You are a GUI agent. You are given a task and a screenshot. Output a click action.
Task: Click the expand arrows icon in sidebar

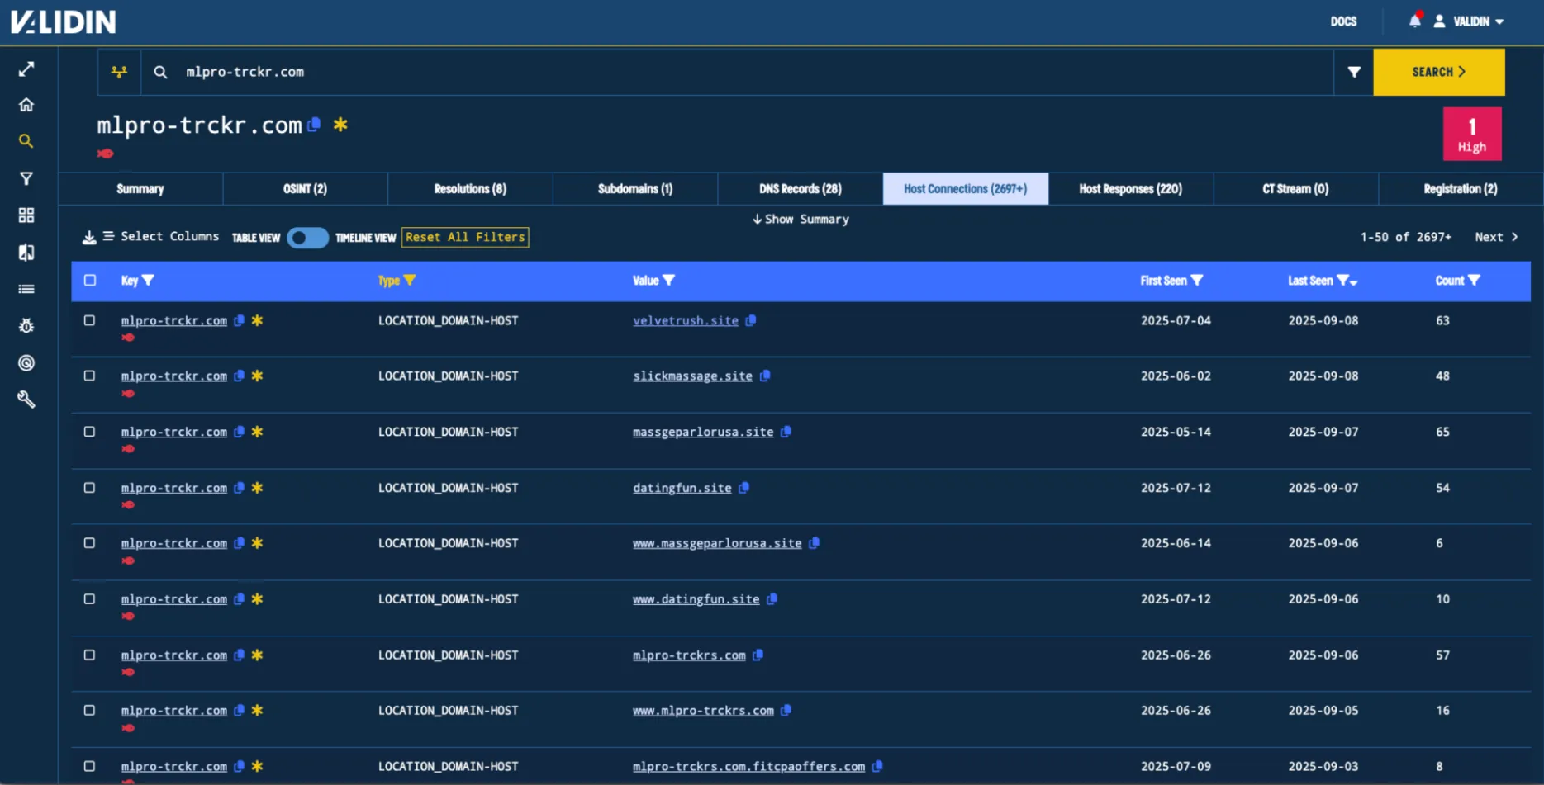26,69
